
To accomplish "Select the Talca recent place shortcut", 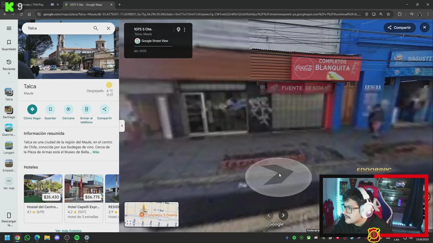I will [9, 94].
